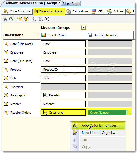Click Add Cube Dimension toolbar icon
Viewport: 139px width, 155px height.
[x=19, y=19]
